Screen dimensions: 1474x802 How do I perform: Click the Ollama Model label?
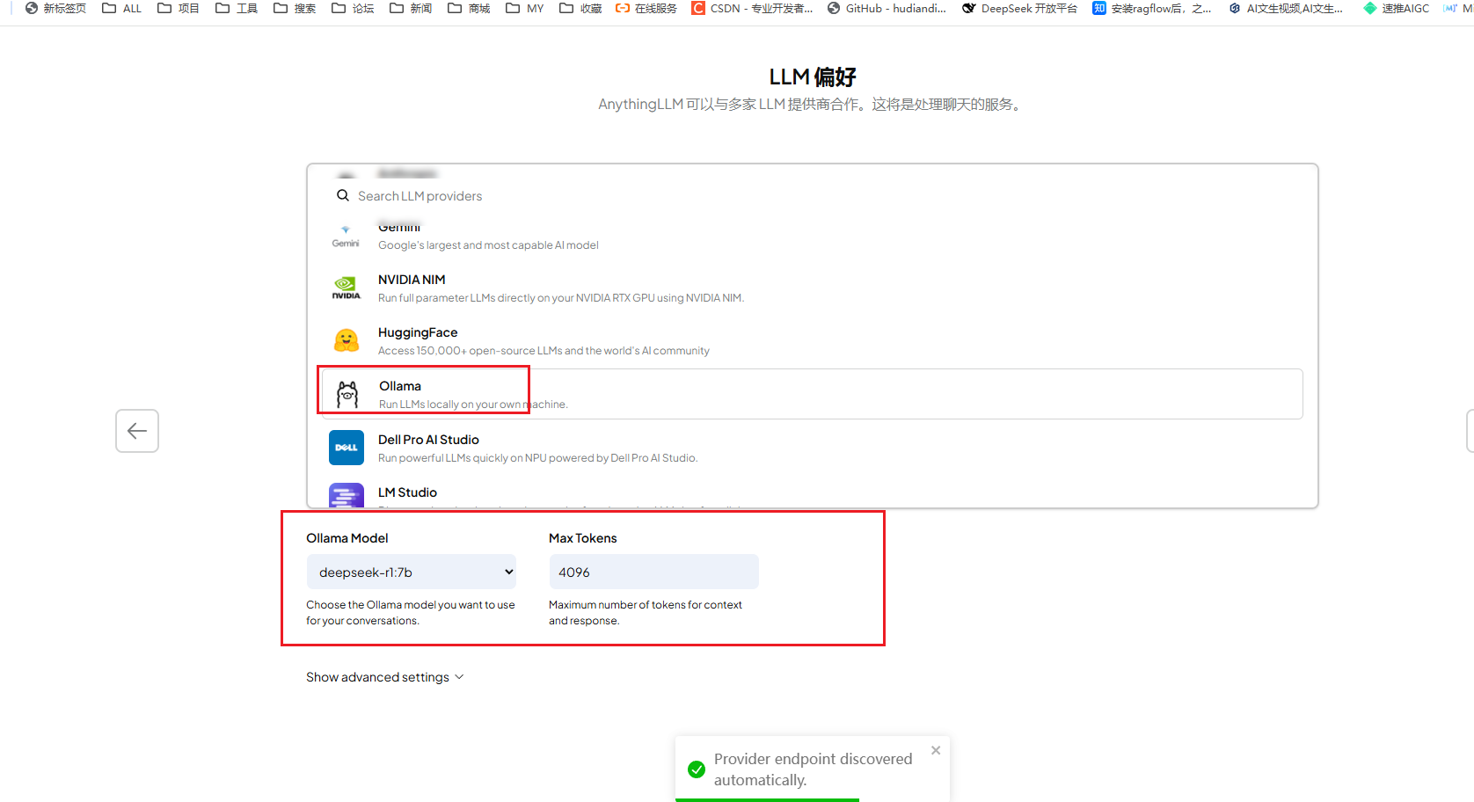[347, 538]
